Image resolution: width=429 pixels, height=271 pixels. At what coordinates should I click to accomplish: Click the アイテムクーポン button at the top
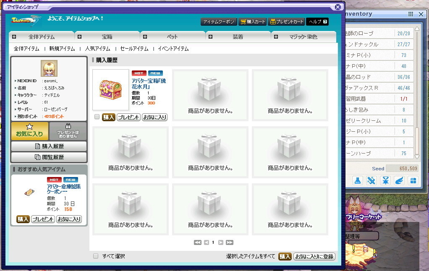219,22
